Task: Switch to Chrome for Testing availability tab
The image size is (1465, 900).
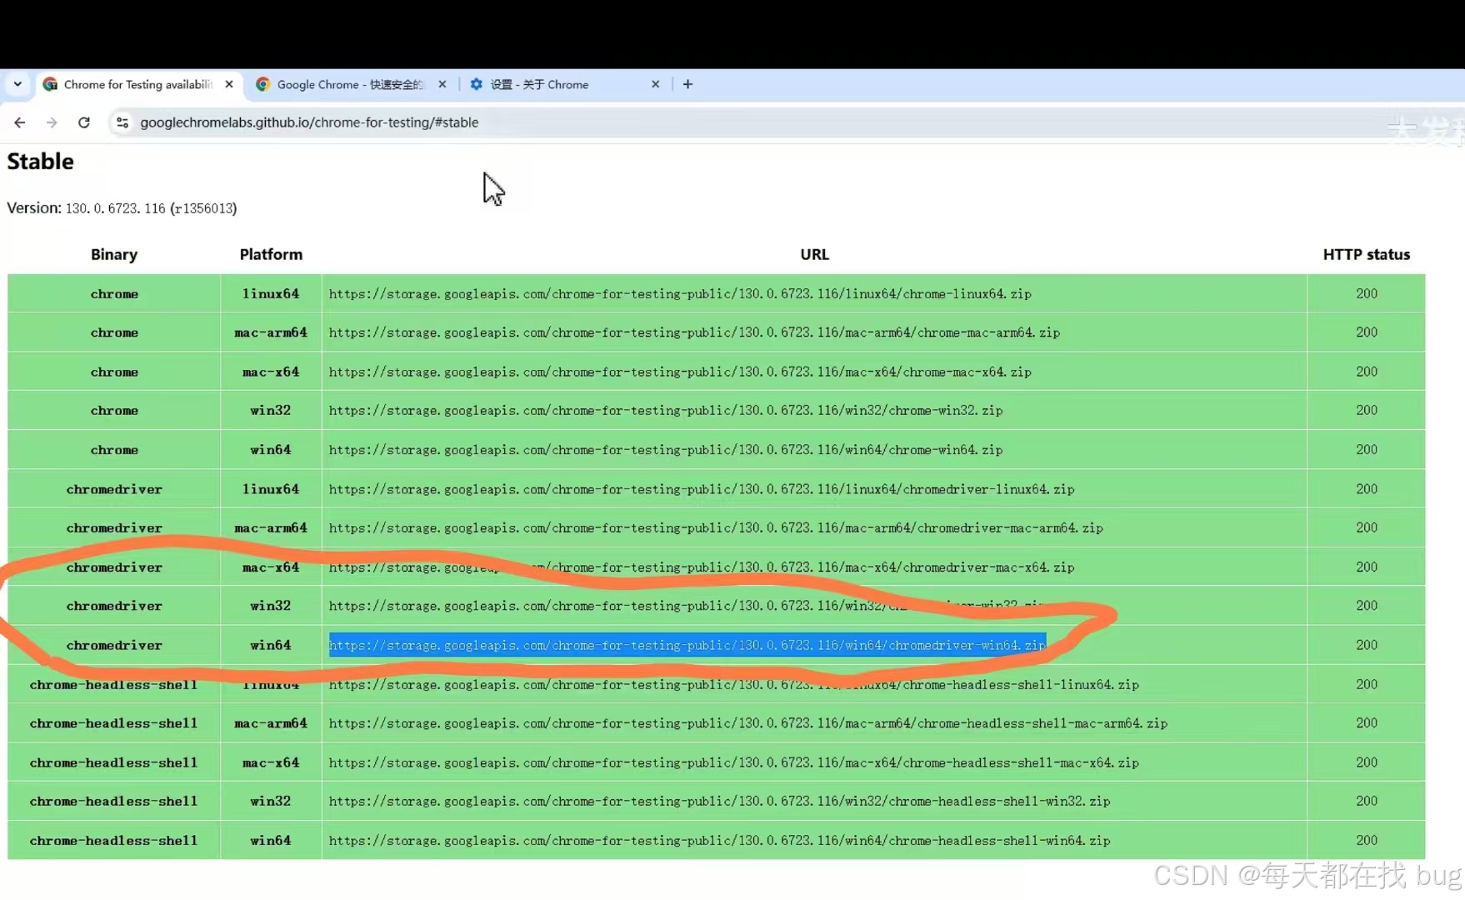Action: pyautogui.click(x=139, y=84)
